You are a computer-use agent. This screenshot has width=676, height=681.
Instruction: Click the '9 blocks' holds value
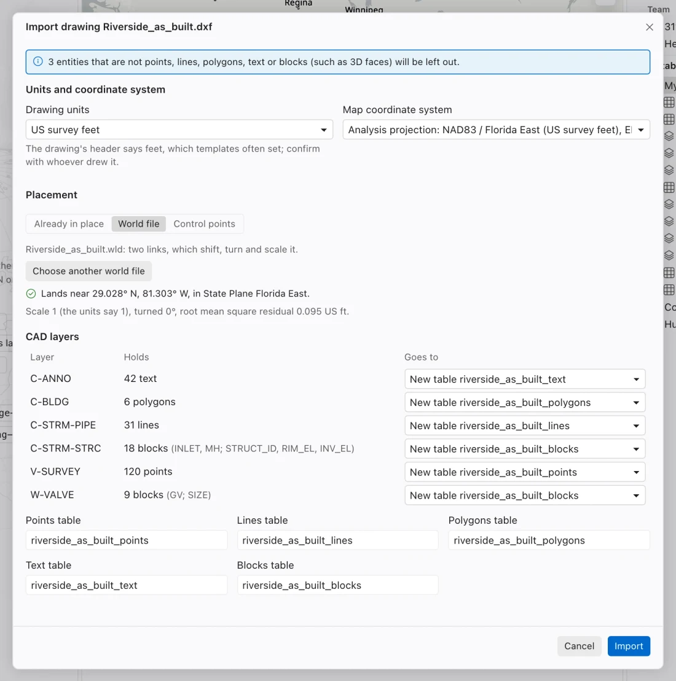click(143, 495)
